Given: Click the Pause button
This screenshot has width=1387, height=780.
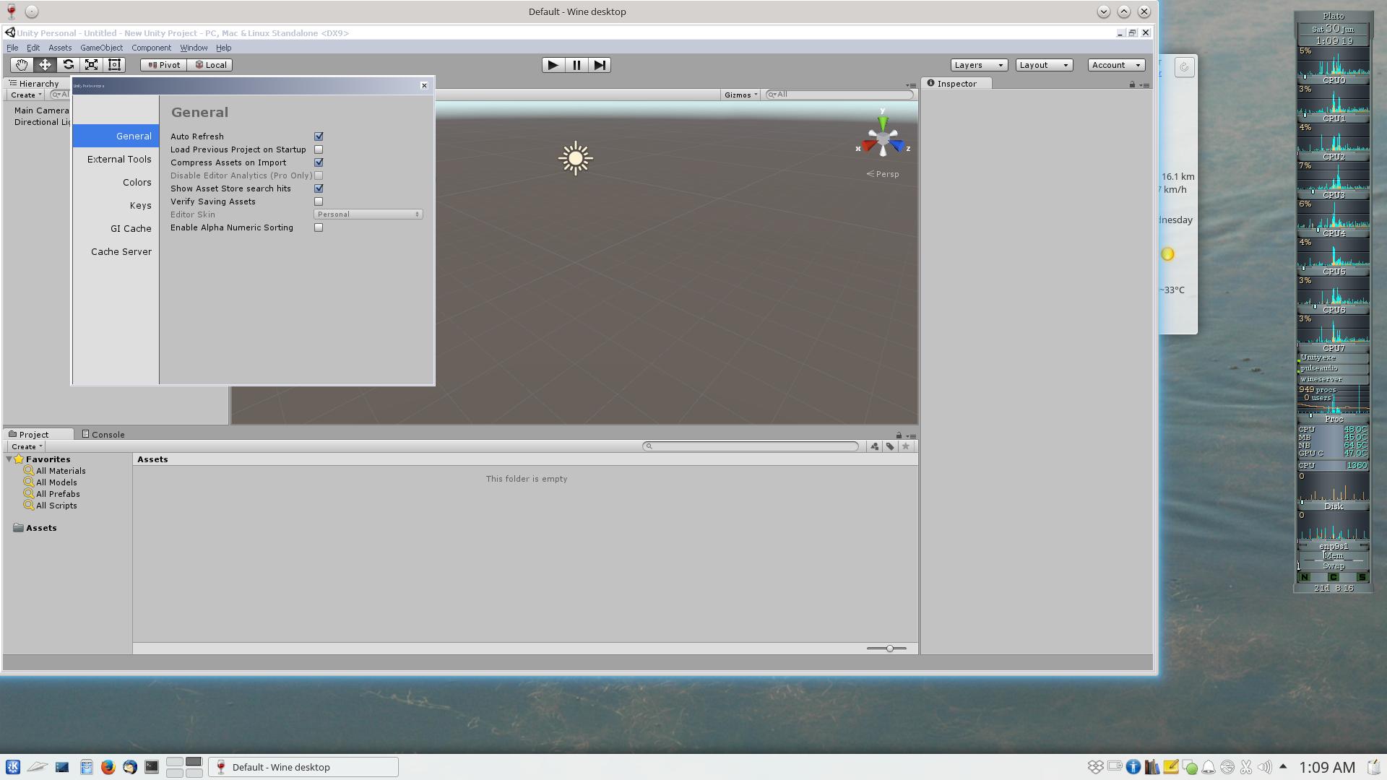Looking at the screenshot, I should tap(576, 65).
